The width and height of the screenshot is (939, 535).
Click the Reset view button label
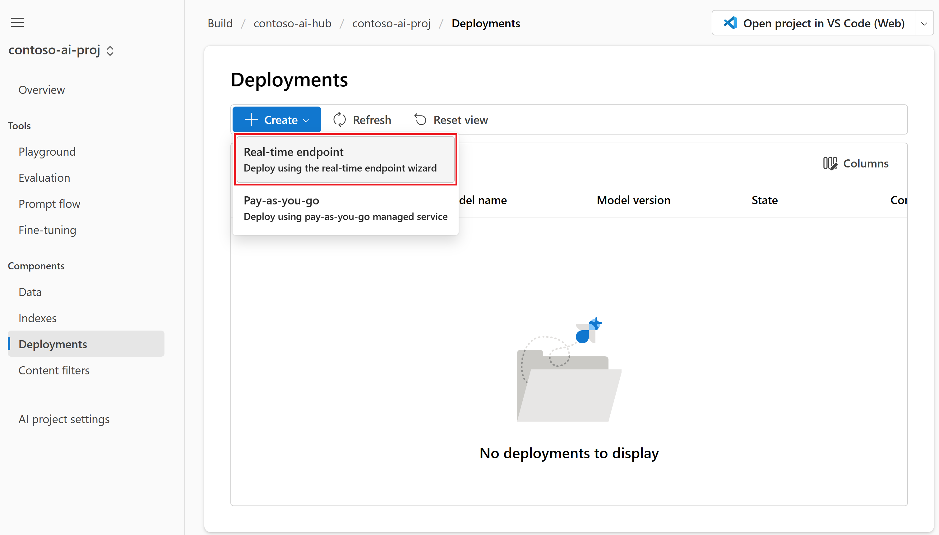[x=461, y=120]
